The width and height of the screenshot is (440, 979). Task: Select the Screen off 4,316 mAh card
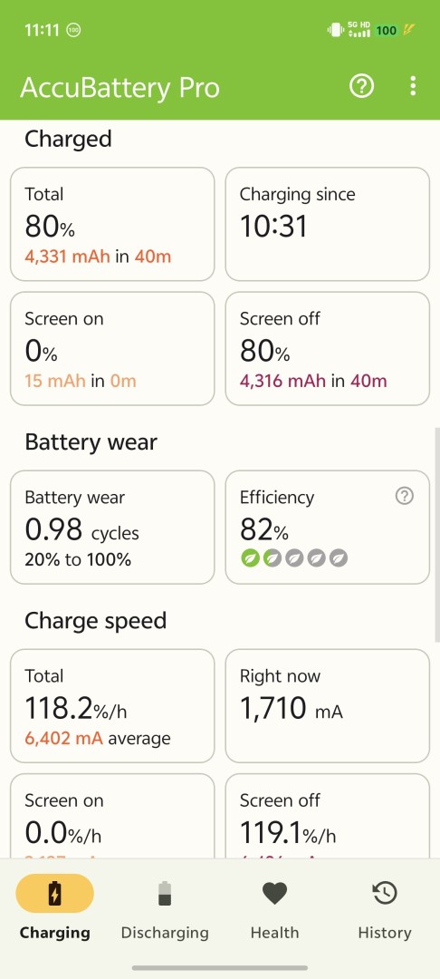pyautogui.click(x=327, y=348)
